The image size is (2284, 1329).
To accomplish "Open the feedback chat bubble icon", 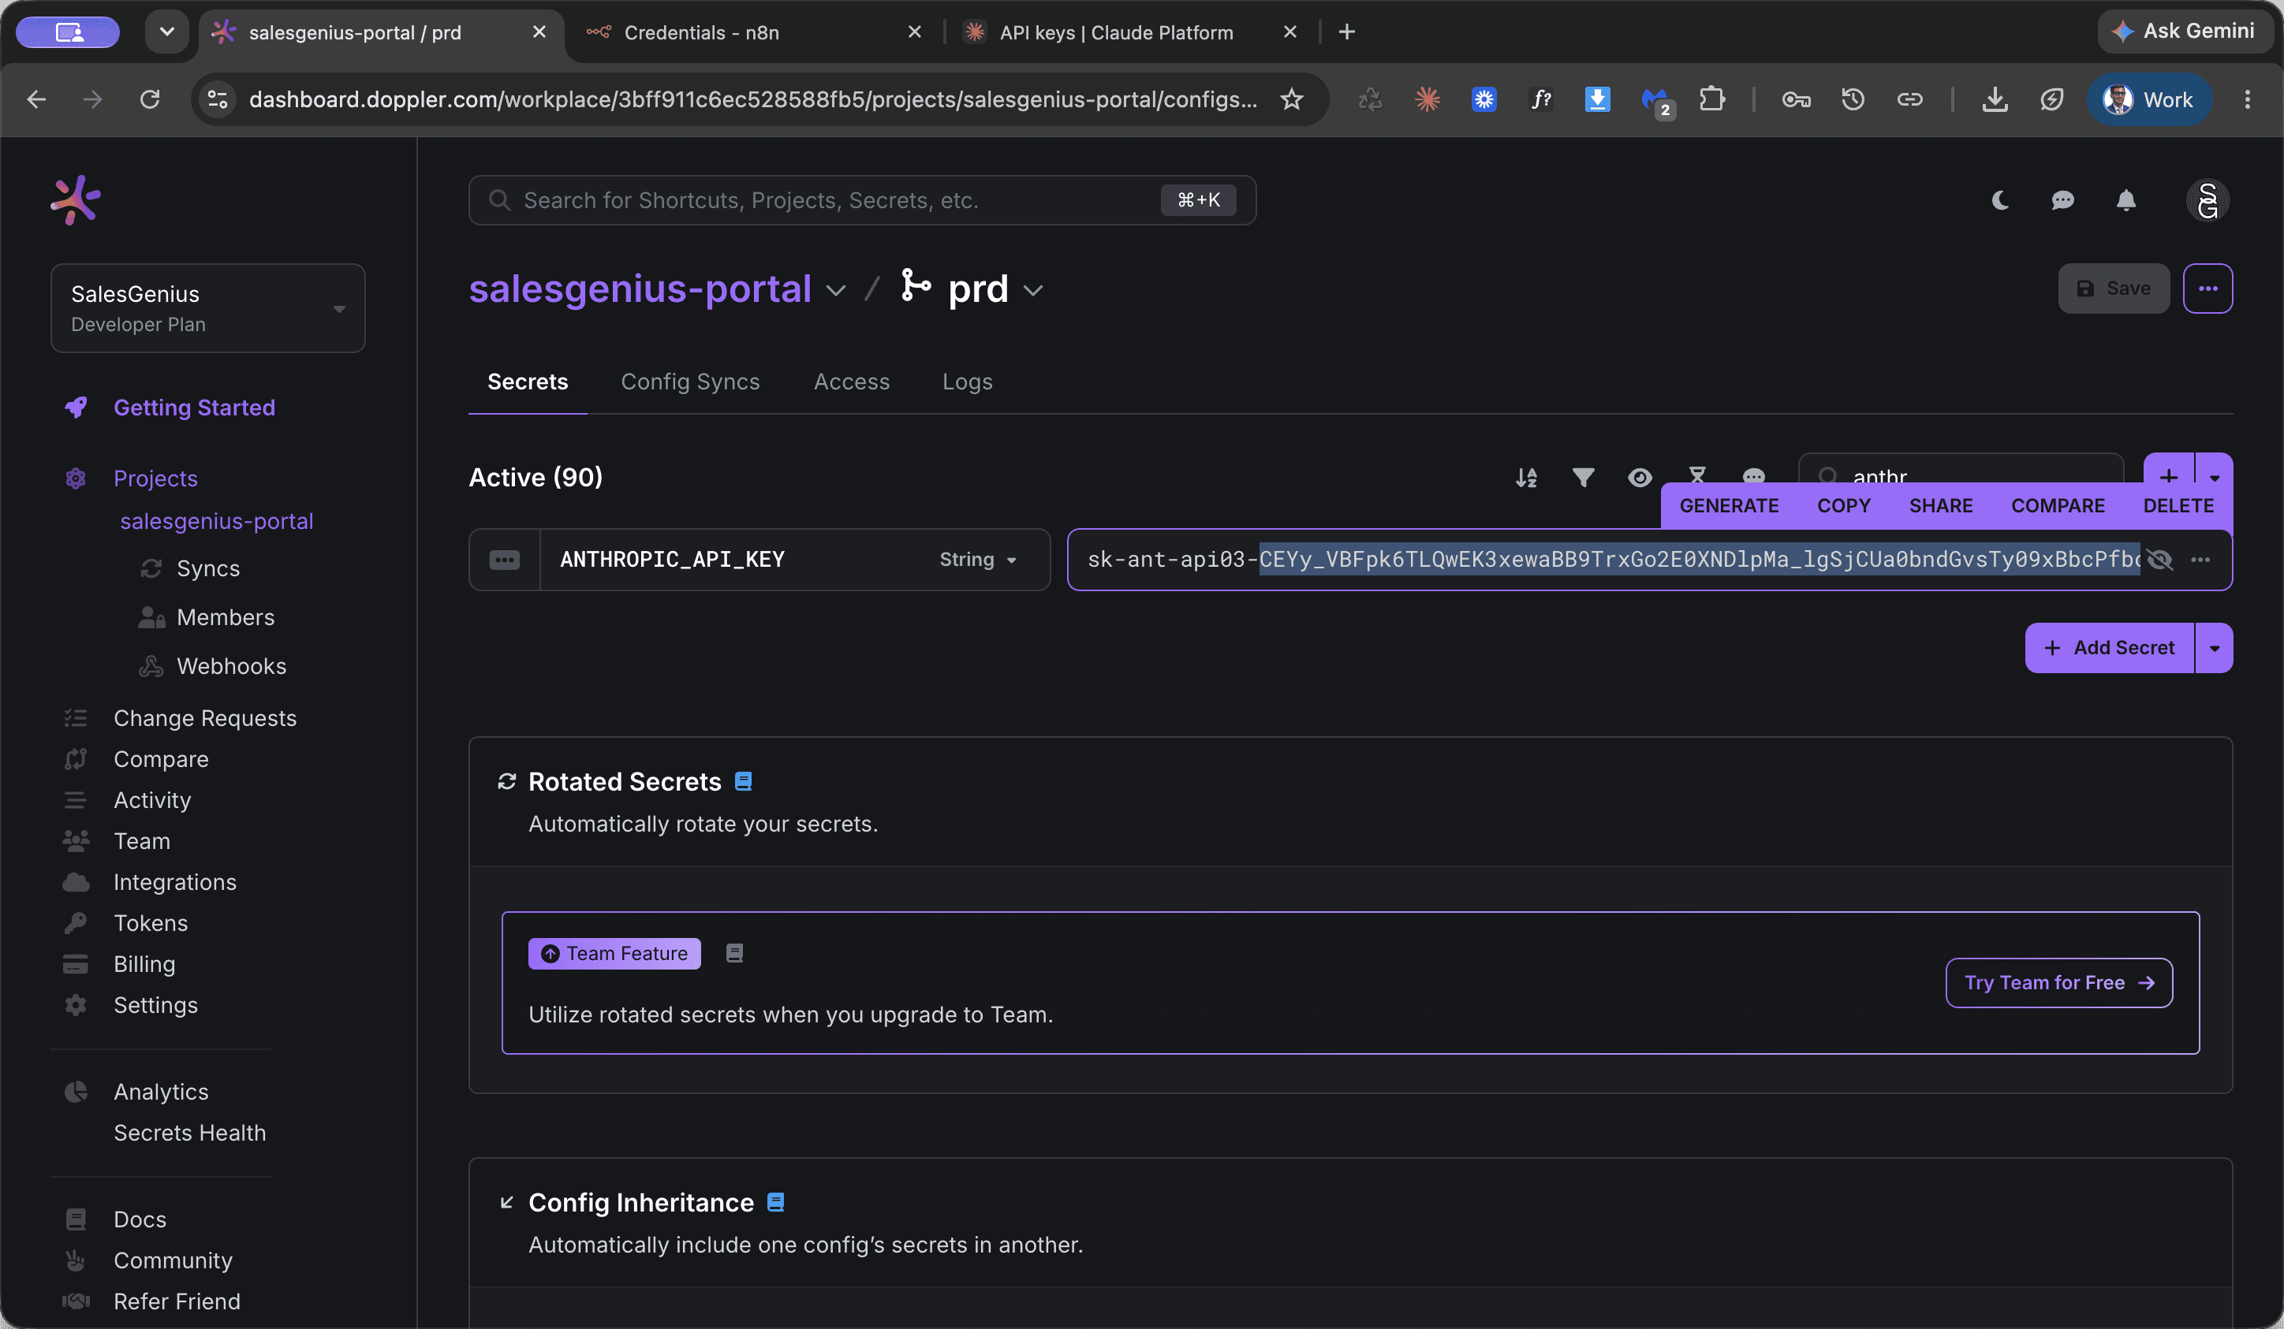I will click(x=2063, y=200).
